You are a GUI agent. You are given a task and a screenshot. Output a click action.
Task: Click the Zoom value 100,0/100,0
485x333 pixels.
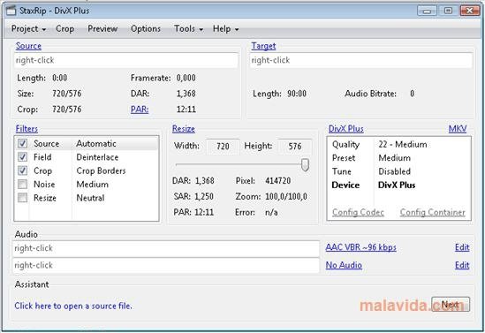point(286,196)
